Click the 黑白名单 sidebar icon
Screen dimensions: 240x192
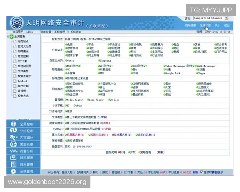[x=13, y=144]
